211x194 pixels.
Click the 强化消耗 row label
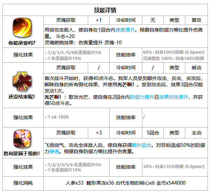(23, 183)
